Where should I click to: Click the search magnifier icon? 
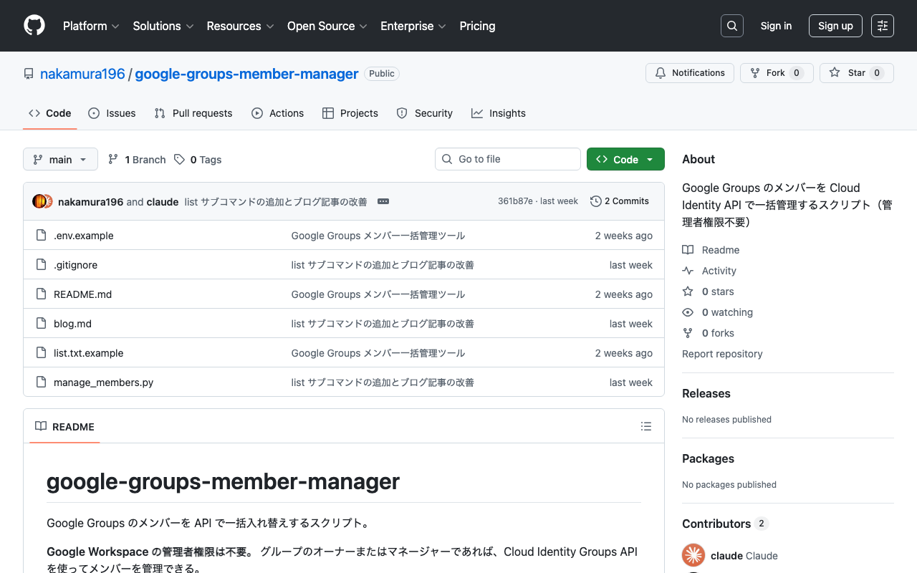click(731, 25)
